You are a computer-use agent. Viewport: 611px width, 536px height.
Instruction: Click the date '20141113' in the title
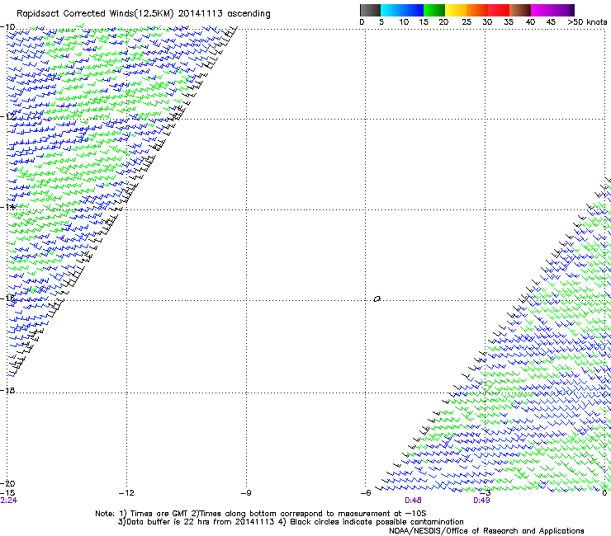point(201,13)
